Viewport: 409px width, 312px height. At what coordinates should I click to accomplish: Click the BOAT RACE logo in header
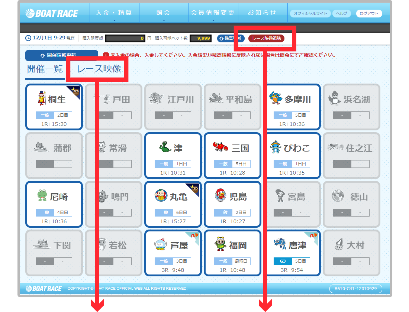[x=52, y=14]
